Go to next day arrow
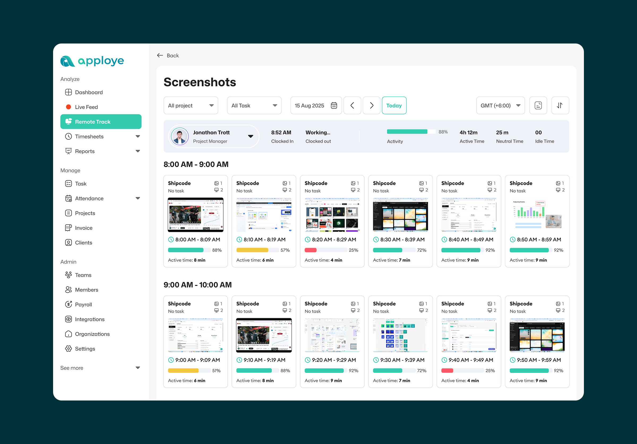The image size is (637, 444). pos(372,105)
